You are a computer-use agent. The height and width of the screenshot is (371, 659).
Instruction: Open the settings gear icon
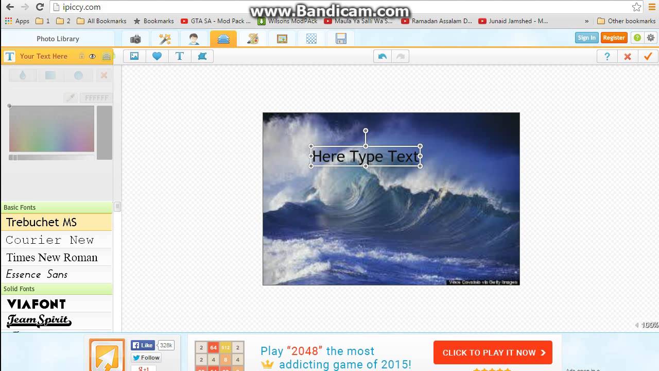click(651, 38)
